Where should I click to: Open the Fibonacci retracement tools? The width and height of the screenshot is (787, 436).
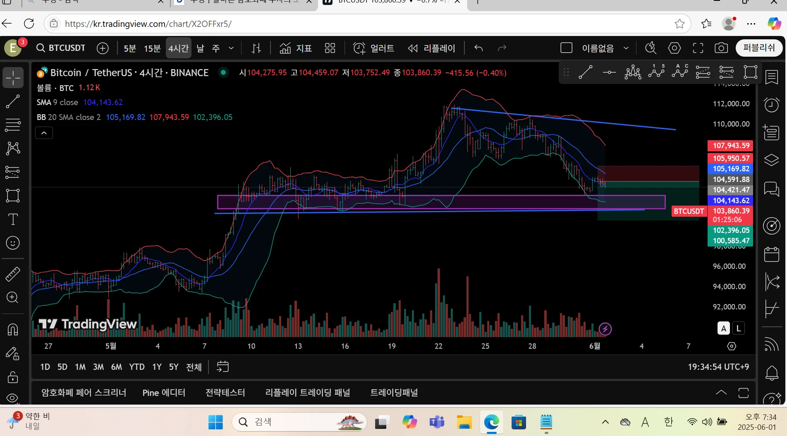click(13, 125)
